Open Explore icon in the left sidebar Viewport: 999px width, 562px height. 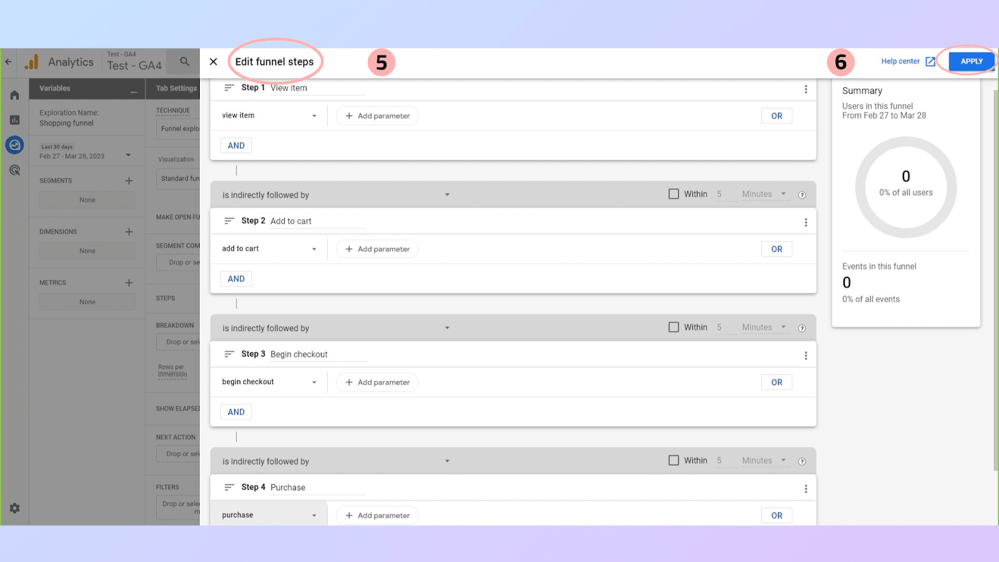pos(14,145)
